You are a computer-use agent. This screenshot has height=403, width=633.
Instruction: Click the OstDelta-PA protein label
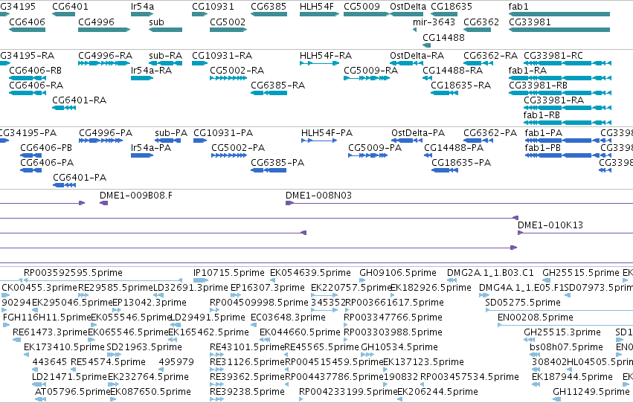pyautogui.click(x=418, y=133)
